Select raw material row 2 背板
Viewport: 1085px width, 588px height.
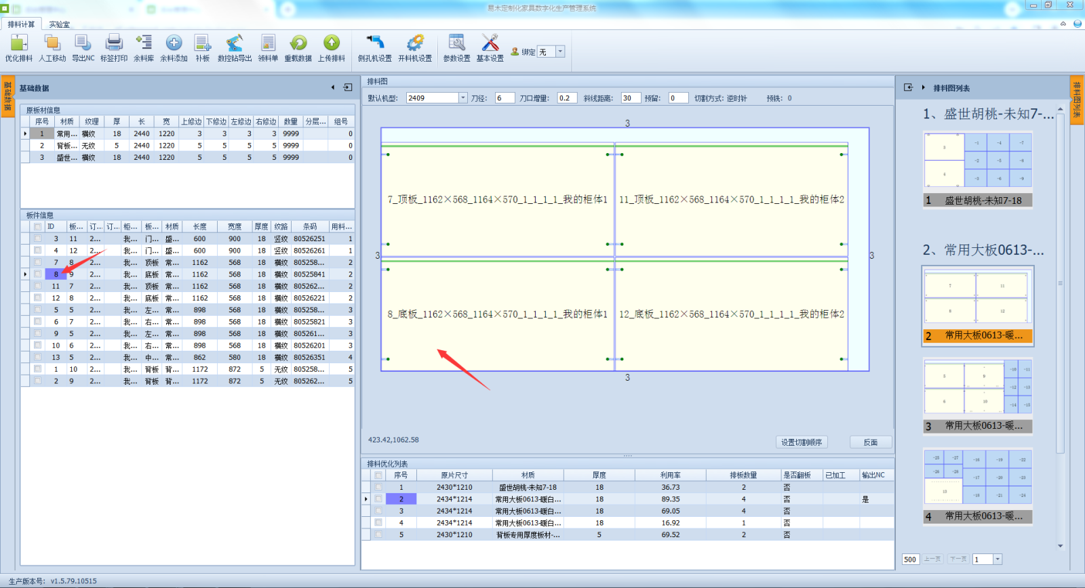[187, 146]
